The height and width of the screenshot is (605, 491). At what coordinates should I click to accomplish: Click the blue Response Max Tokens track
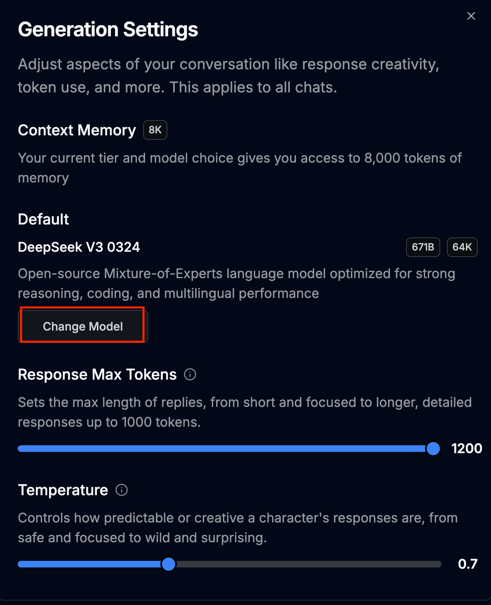pyautogui.click(x=223, y=449)
